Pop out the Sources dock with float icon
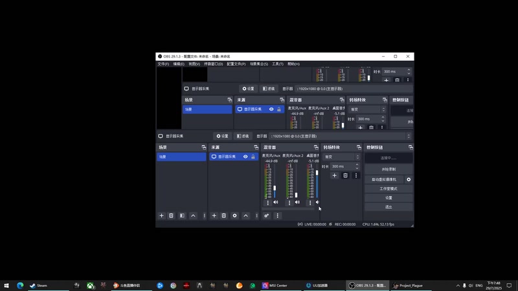Viewport: 518px width, 291px height. pos(256,147)
